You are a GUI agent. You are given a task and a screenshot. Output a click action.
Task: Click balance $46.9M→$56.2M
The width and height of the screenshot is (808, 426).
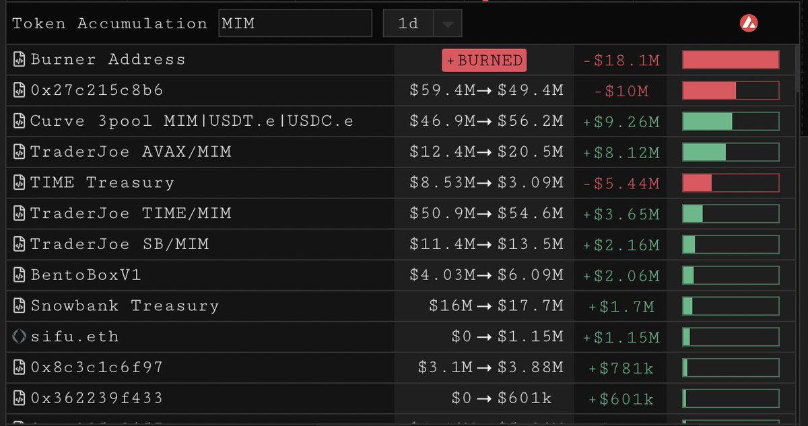[486, 121]
